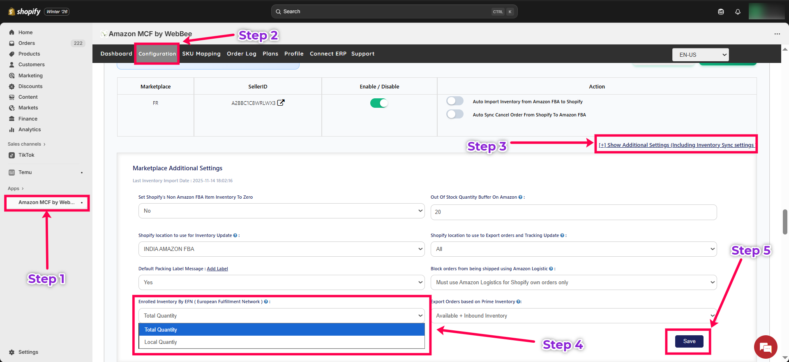
Task: Click the notifications bell icon
Action: (738, 12)
